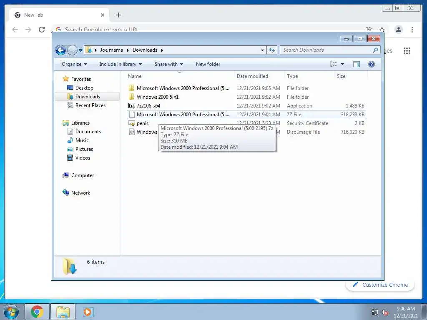This screenshot has width=427, height=320.
Task: Refresh the Downloads folder view
Action: 272,50
